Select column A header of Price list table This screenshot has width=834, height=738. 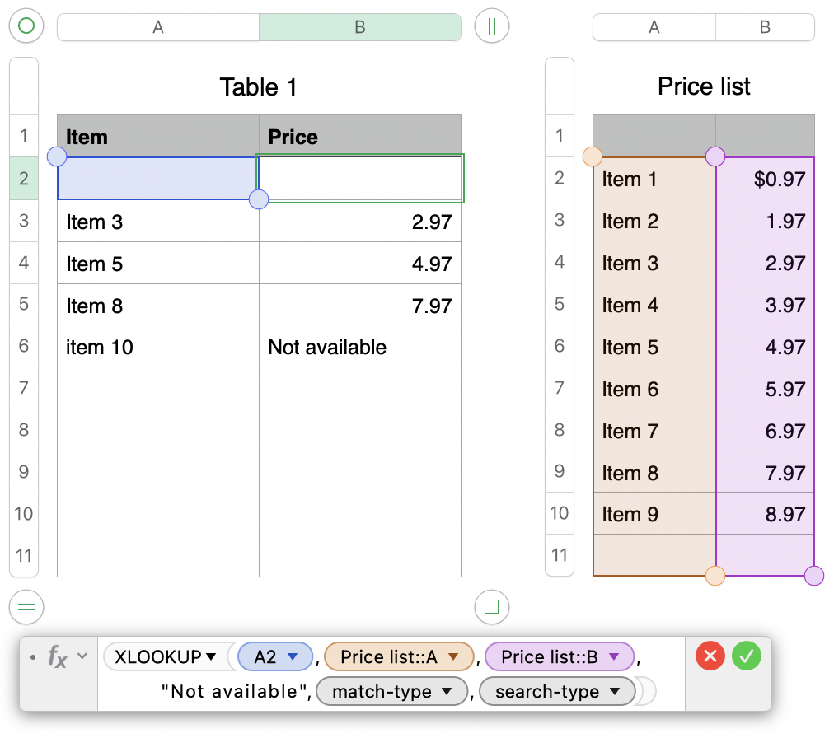point(654,27)
